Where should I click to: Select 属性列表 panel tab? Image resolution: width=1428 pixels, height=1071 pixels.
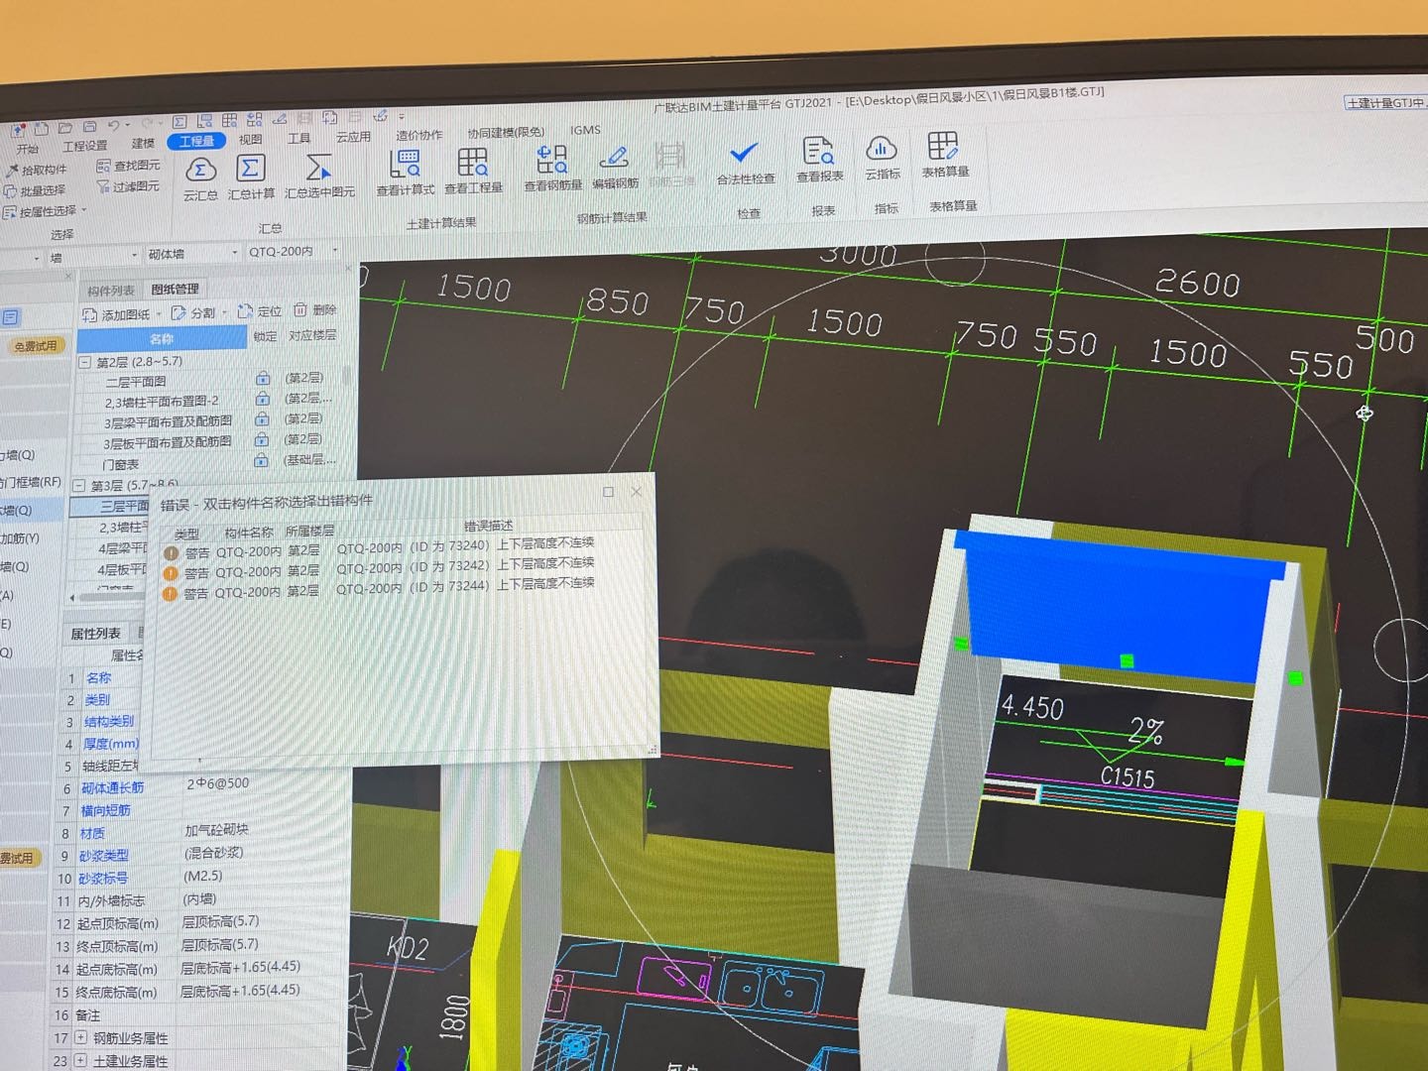pos(95,634)
